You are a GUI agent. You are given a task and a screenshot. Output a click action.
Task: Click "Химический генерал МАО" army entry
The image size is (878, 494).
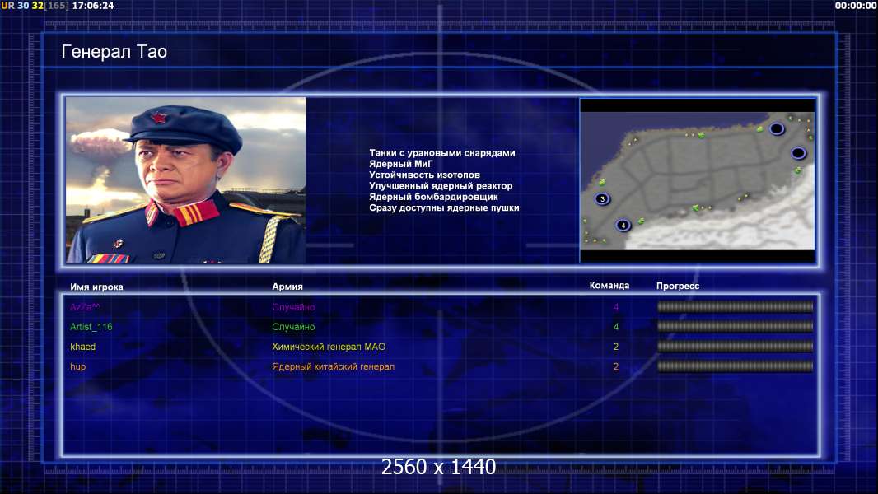[329, 347]
